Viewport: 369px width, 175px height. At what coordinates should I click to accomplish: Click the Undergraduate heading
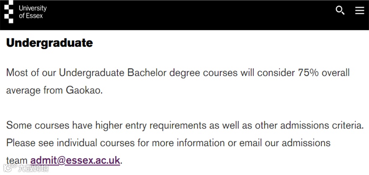(49, 43)
